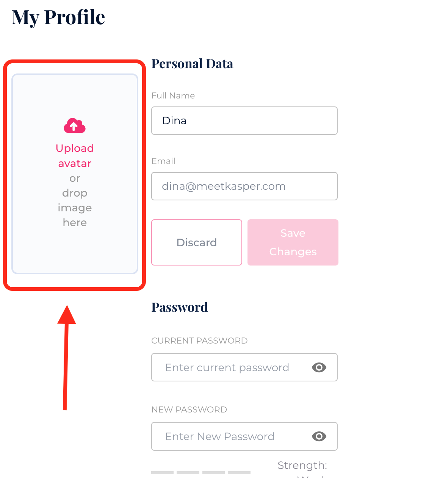Focus the Full Name field containing Dina
Screen dimensions: 426x478
(244, 120)
